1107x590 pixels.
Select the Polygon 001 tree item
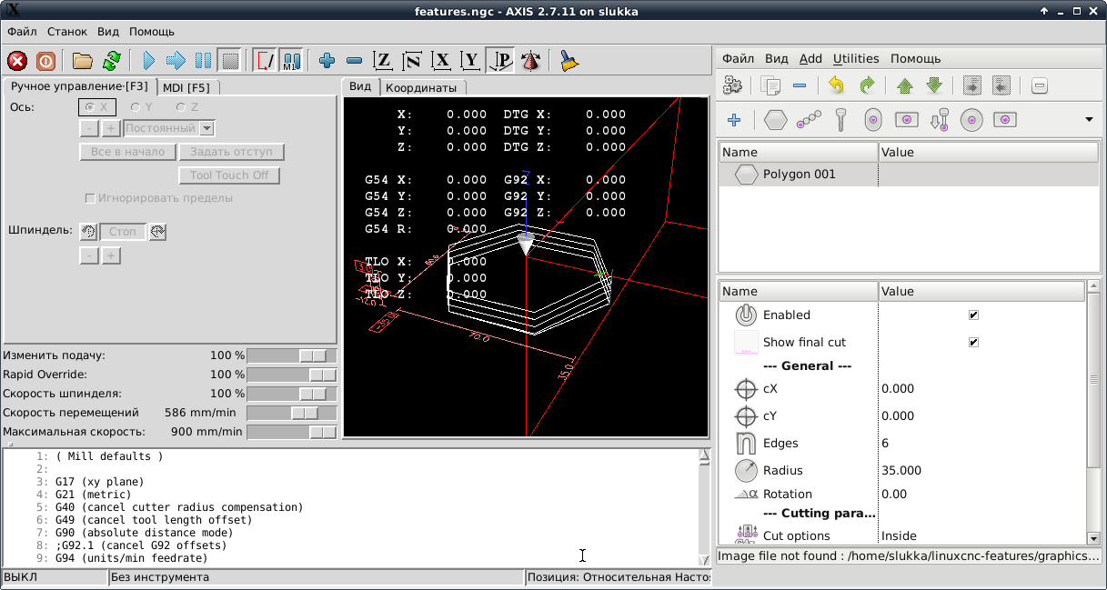[x=799, y=174]
